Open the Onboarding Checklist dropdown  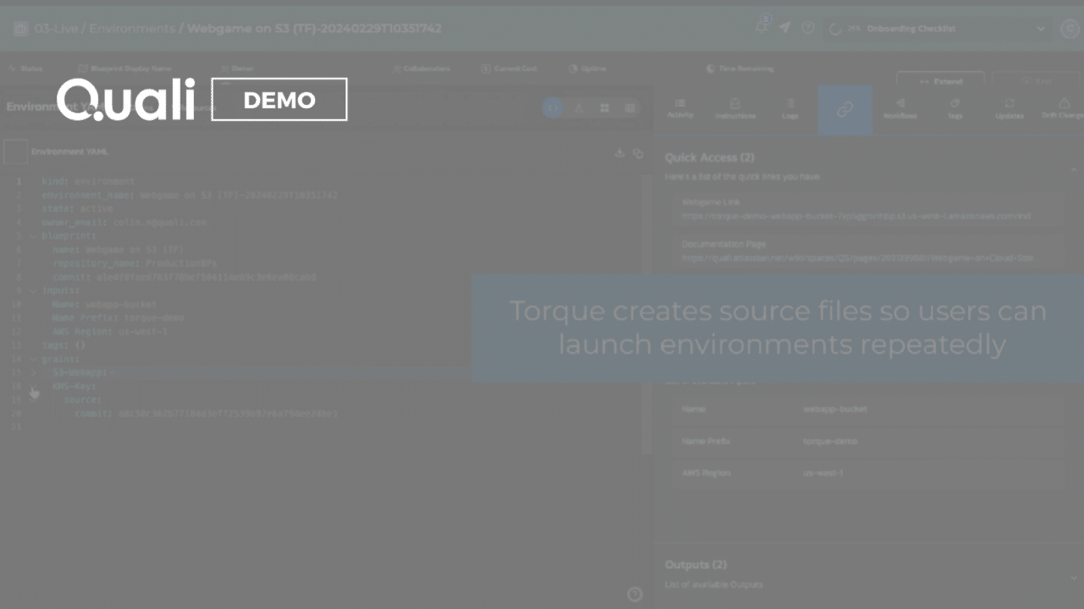pyautogui.click(x=1040, y=28)
